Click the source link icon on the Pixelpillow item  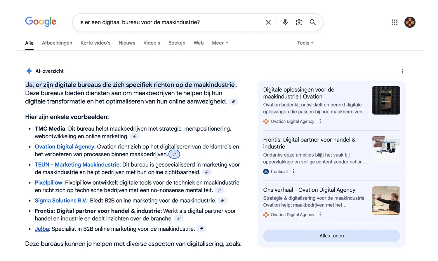pyautogui.click(x=219, y=190)
